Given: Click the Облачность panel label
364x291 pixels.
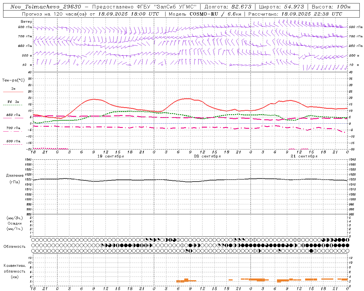Looking at the screenshot, I should (x=15, y=247).
